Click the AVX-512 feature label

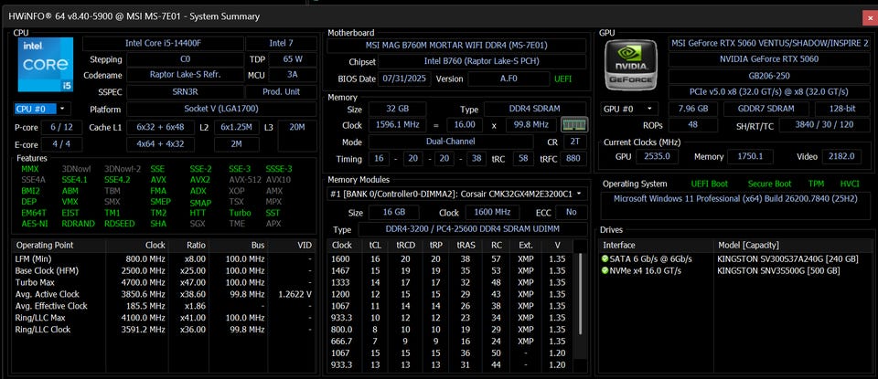pos(244,180)
